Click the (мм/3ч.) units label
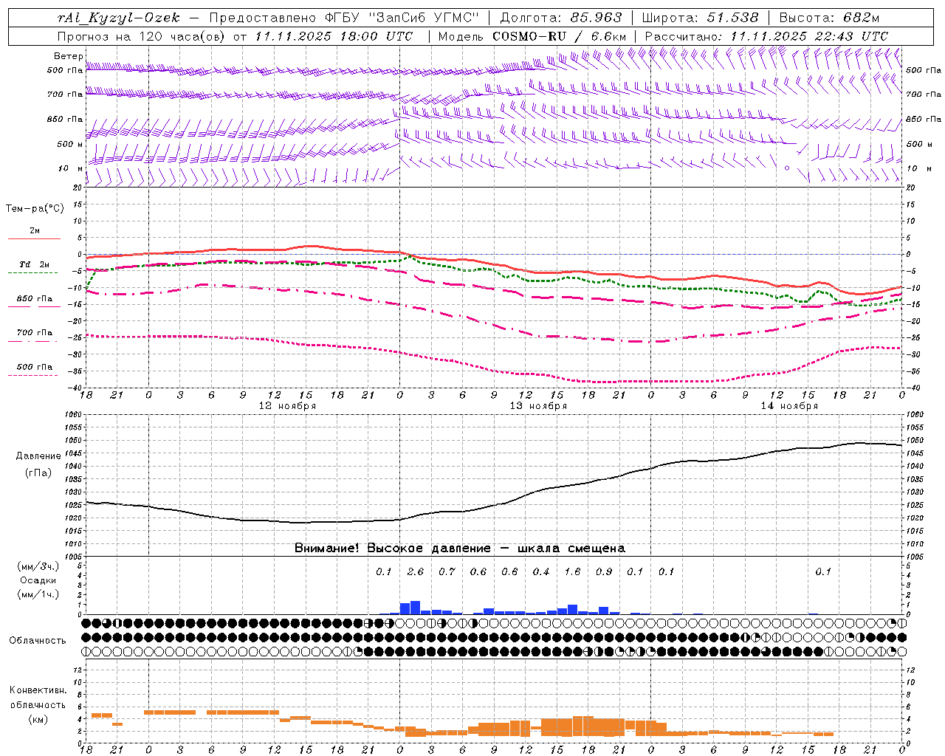945x756 pixels. (x=38, y=567)
